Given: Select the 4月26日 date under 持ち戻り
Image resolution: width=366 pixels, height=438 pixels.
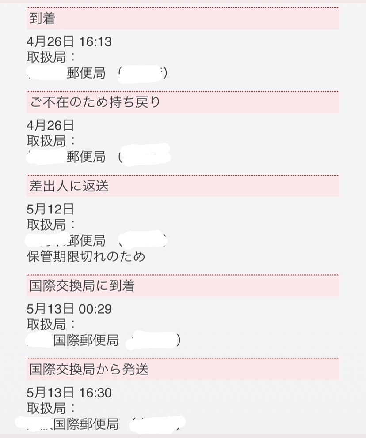Looking at the screenshot, I should pos(50,125).
